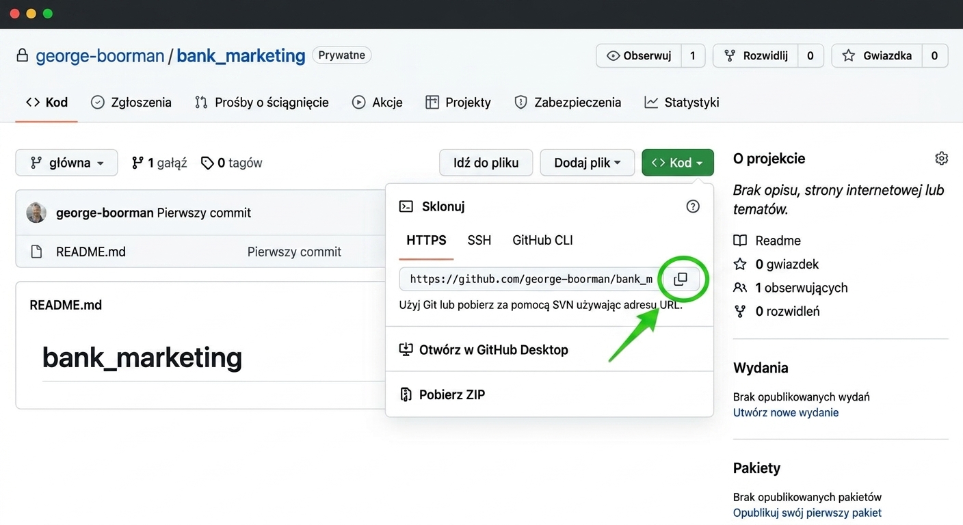Click the terminal icon next to Sklonuj
963x525 pixels.
coord(406,206)
